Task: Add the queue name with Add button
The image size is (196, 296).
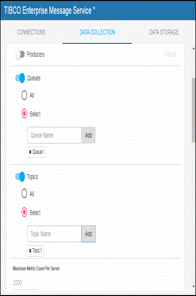Action: [88, 135]
